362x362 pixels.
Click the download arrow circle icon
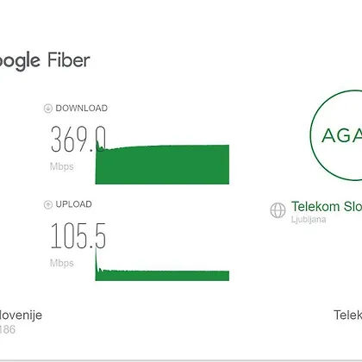[x=47, y=109]
